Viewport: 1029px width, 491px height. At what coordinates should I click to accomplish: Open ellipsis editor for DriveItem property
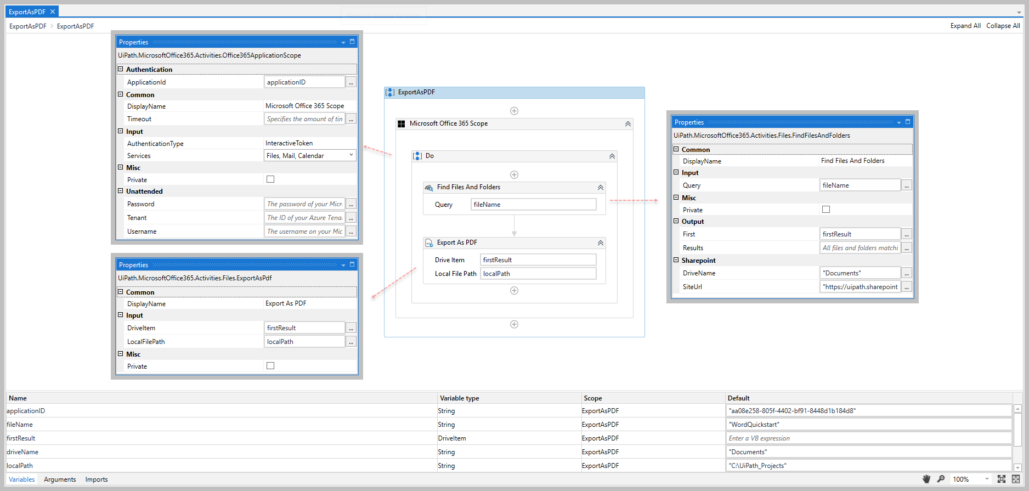(351, 328)
